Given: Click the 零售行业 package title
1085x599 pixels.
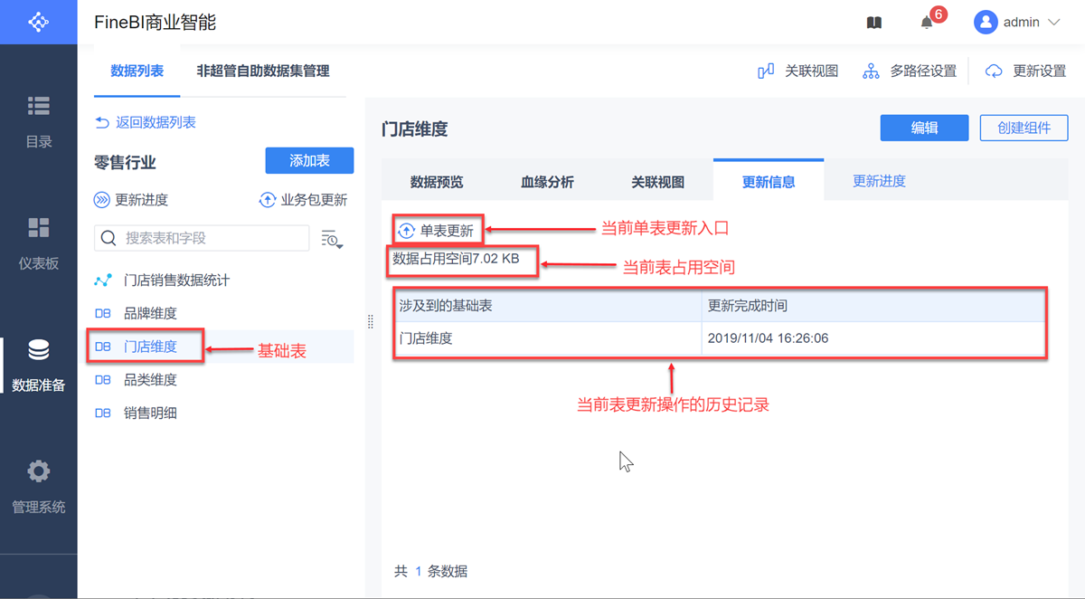Looking at the screenshot, I should point(125,163).
